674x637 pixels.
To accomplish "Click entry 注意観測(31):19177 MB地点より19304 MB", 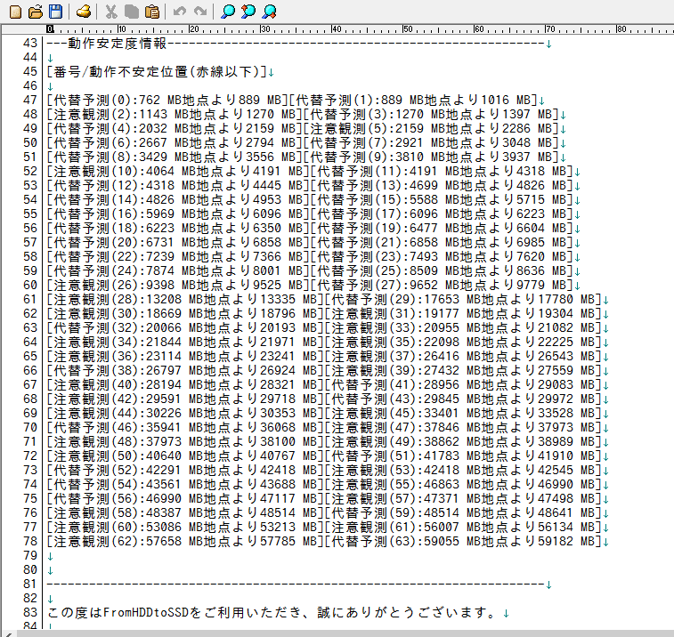I will 463,313.
